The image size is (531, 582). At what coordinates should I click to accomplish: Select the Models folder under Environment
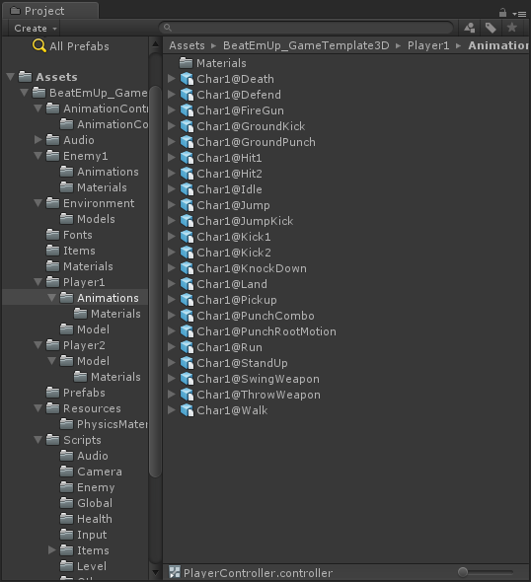point(96,219)
